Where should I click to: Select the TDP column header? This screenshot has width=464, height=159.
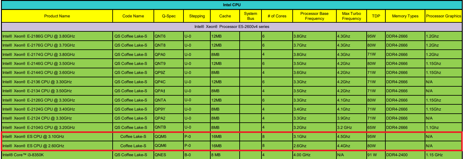pyautogui.click(x=376, y=16)
